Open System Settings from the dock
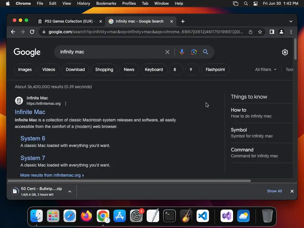 pyautogui.click(x=136, y=216)
